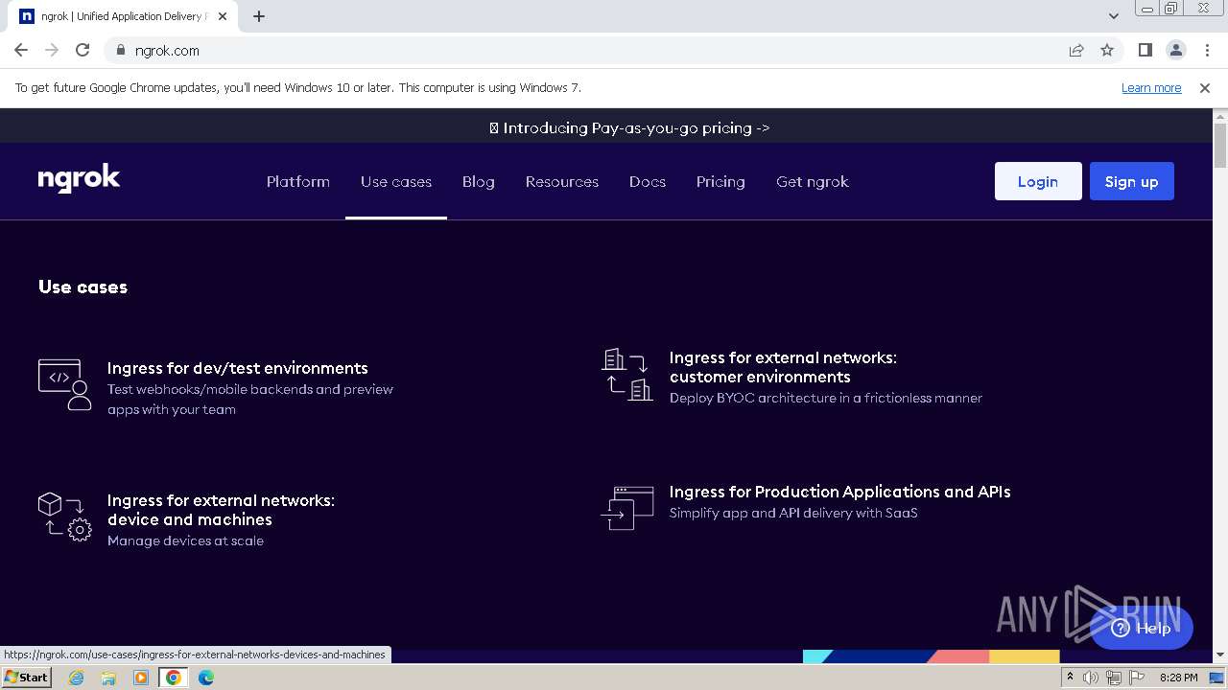Viewport: 1228px width, 690px height.
Task: Click the taskbar clock showing 8:28 PM
Action: (1178, 678)
